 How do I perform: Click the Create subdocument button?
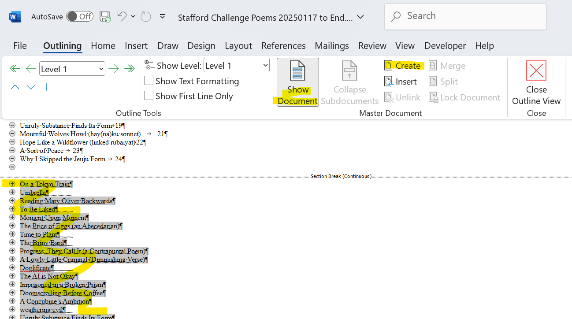[x=404, y=65]
